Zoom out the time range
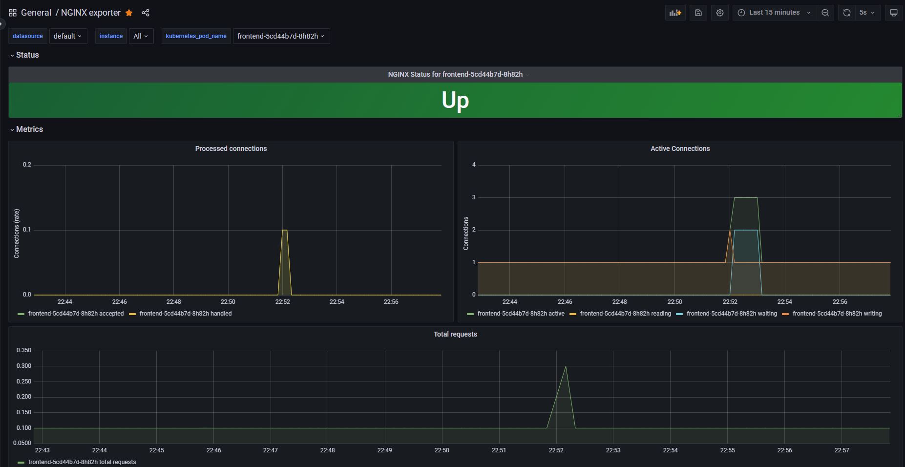This screenshot has width=905, height=467. click(825, 13)
